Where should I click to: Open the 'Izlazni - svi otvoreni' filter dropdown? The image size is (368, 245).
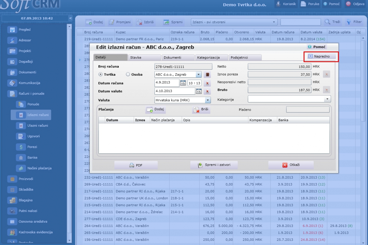point(234,22)
